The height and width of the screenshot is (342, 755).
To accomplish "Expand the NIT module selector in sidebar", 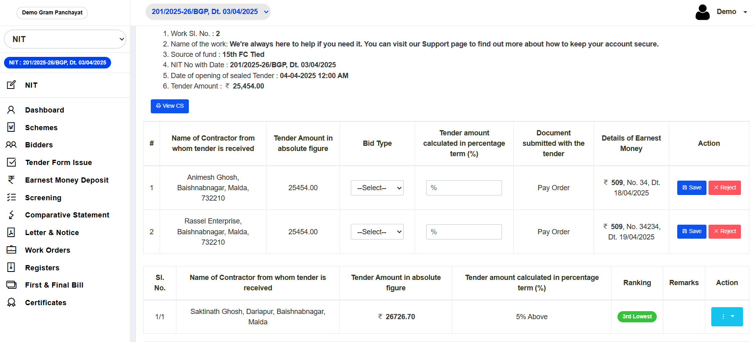I will point(65,39).
